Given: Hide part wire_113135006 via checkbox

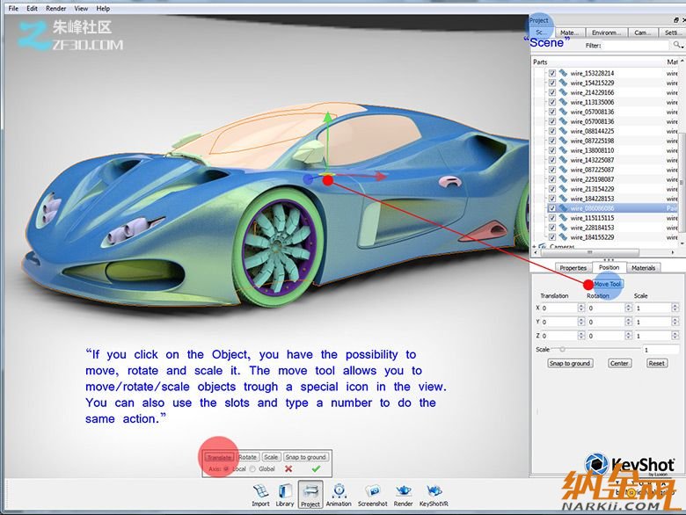Looking at the screenshot, I should 552,102.
